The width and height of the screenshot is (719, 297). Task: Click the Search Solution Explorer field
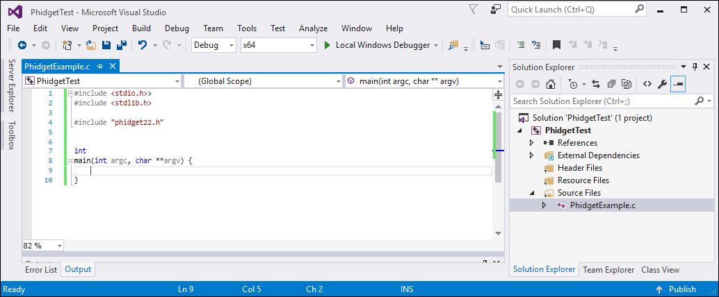click(612, 101)
